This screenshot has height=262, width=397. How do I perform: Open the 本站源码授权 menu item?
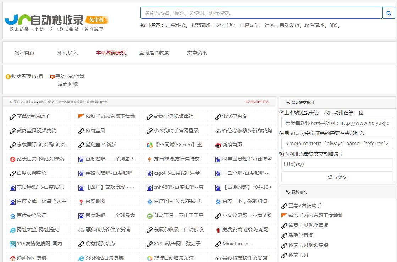pyautogui.click(x=111, y=53)
